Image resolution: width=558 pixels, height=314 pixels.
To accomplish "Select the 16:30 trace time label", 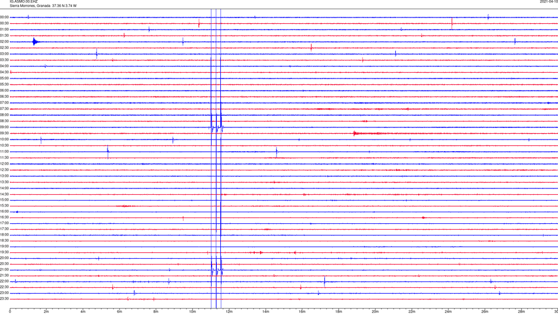I will click(x=5, y=217).
